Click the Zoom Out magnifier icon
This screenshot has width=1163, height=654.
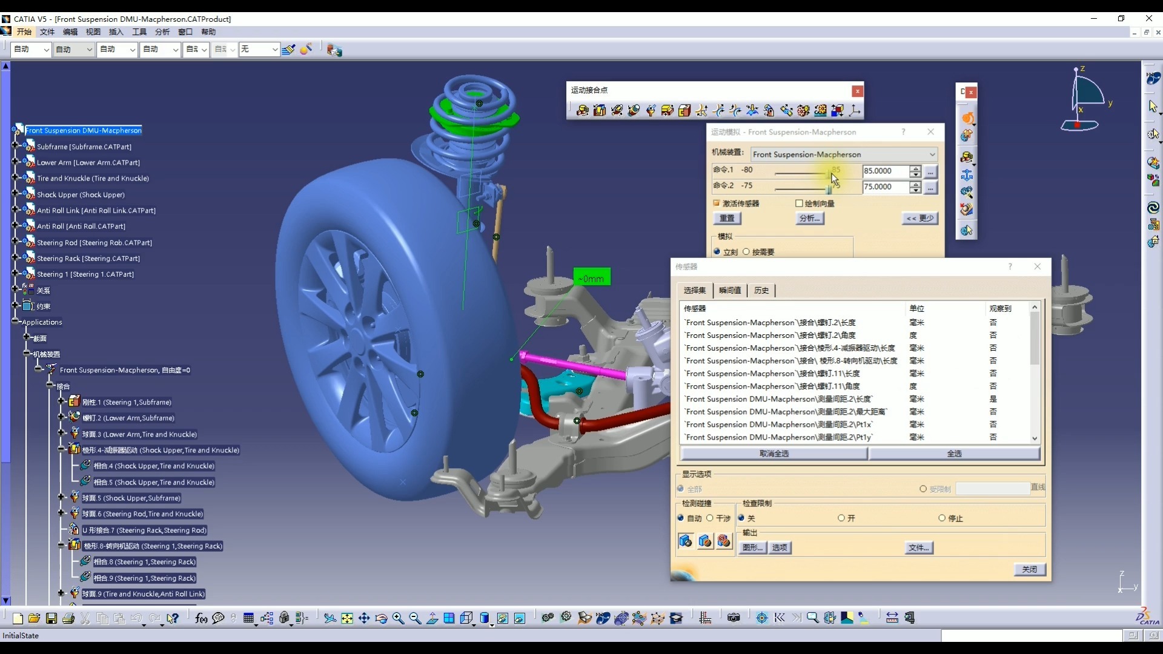point(415,618)
